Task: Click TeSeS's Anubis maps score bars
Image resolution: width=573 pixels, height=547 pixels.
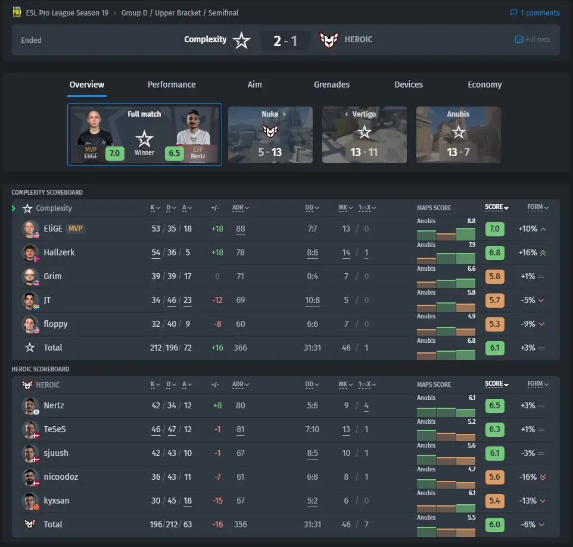Action: click(x=446, y=435)
